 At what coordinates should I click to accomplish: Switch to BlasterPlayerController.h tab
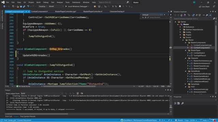93,12
